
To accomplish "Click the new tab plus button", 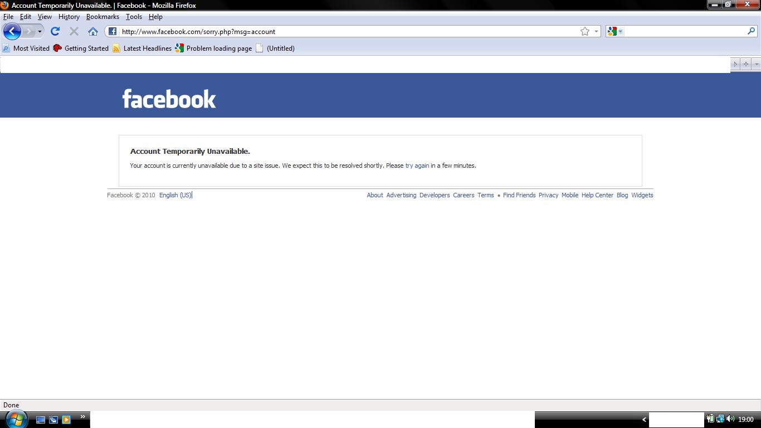I will [746, 64].
